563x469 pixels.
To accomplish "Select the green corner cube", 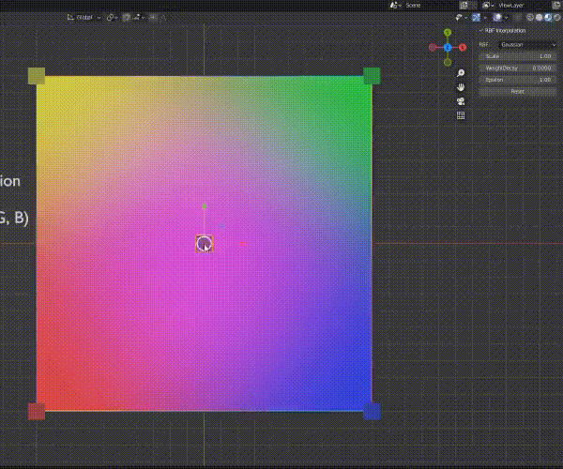I will coord(372,76).
